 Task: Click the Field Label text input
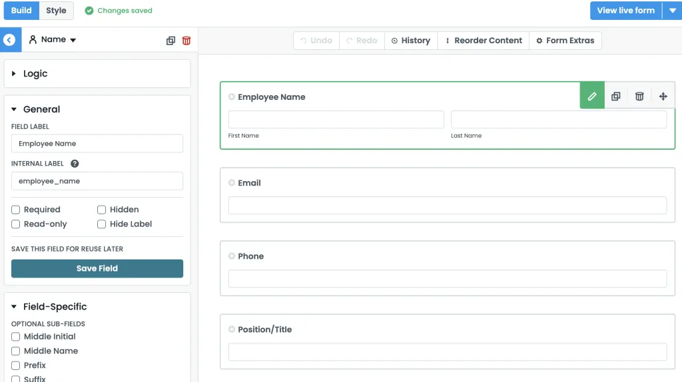(97, 144)
